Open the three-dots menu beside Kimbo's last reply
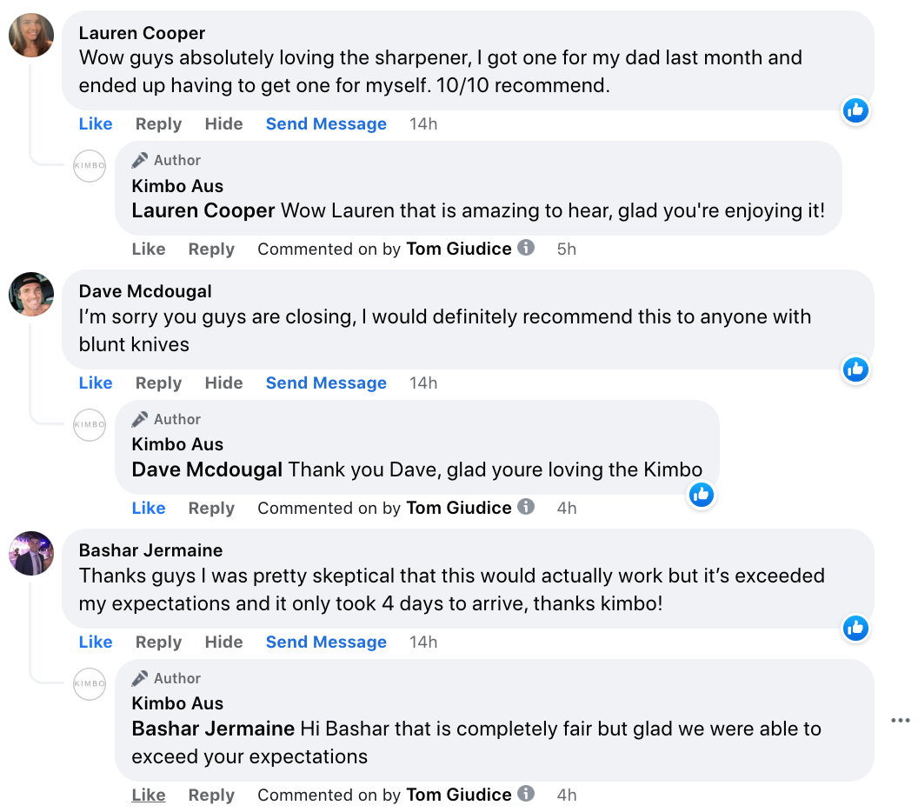 tap(901, 721)
